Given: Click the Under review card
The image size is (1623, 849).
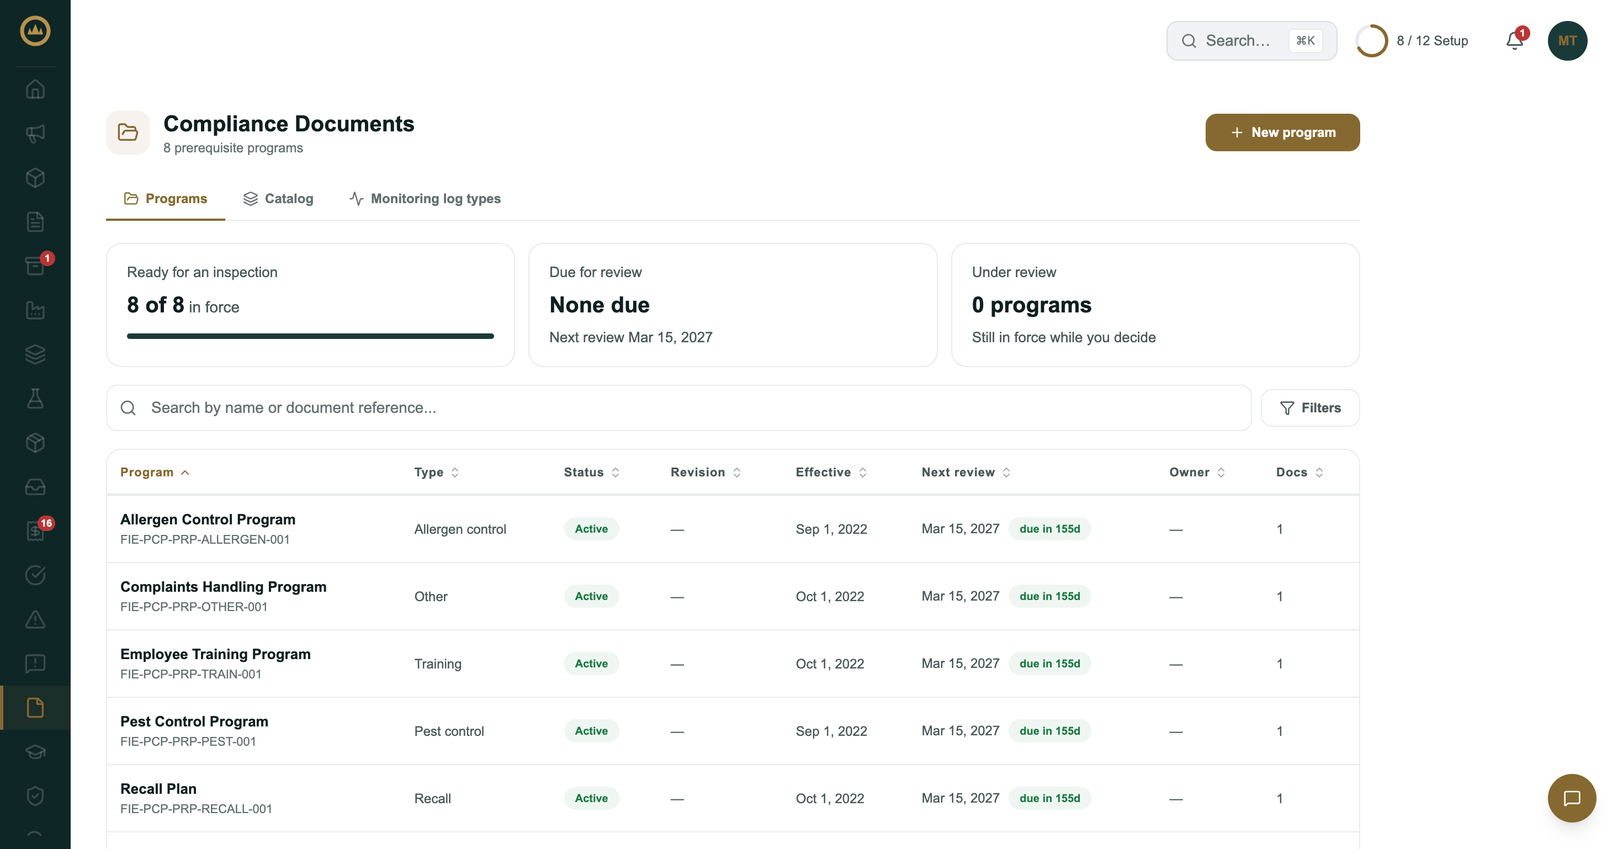Looking at the screenshot, I should (x=1155, y=305).
